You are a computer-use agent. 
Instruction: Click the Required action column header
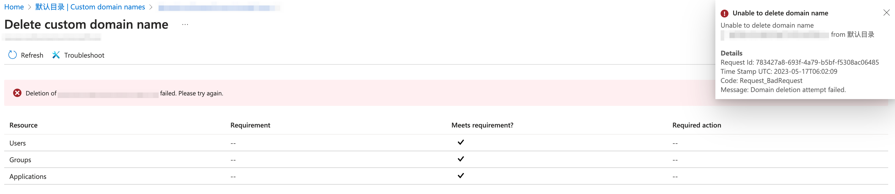click(x=697, y=125)
